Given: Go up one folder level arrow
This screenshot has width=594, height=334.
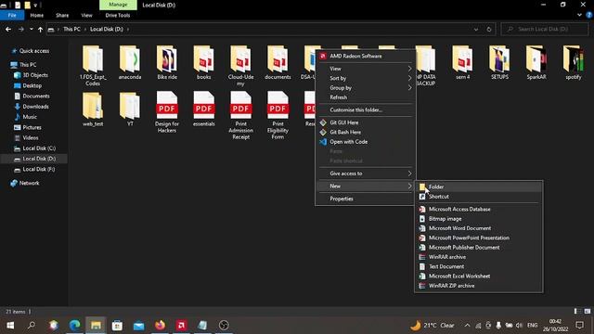Looking at the screenshot, I should pyautogui.click(x=40, y=29).
